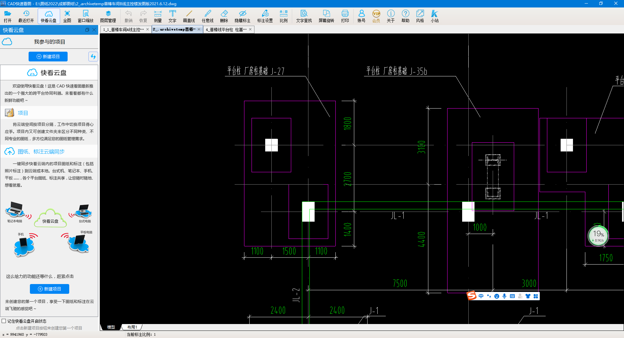Switch to tab 2_archivetemp普棒
Image resolution: width=624 pixels, height=338 pixels.
point(174,29)
